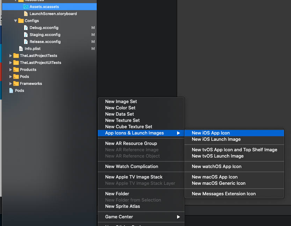Click the LaunchScreen.storyboard file icon

(x=26, y=14)
